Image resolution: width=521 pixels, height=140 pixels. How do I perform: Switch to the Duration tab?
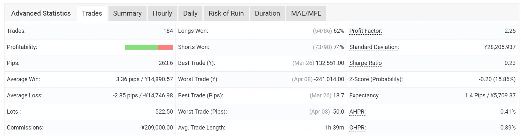267,13
